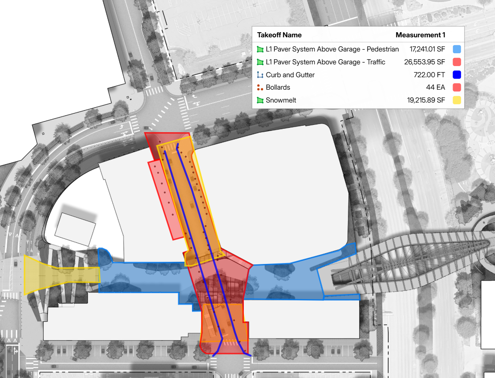Select the L1 Paver System Traffic row label
495x378 pixels.
click(325, 62)
